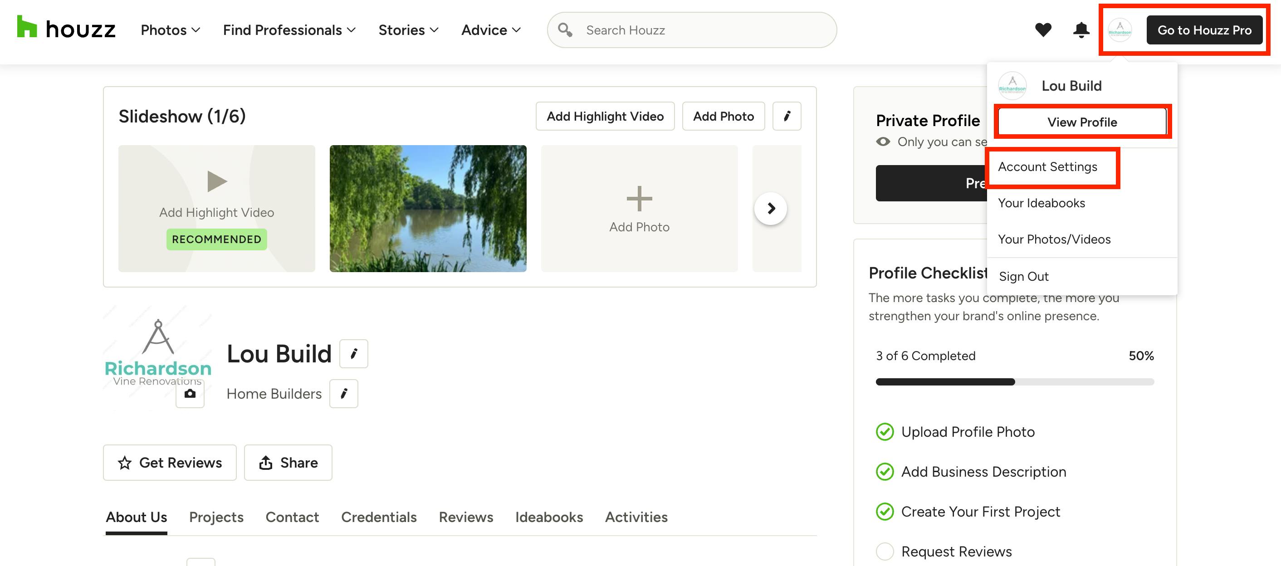Advance slideshow with the next arrow

tap(771, 209)
